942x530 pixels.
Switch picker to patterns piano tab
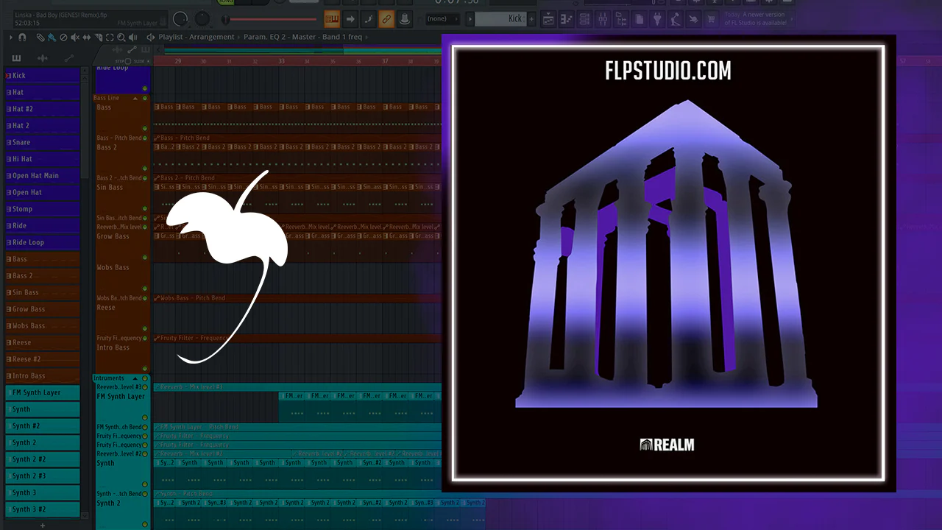click(16, 58)
